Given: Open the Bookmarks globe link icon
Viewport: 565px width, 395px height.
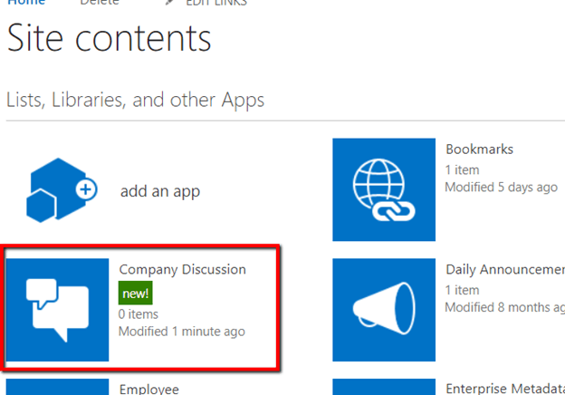Looking at the screenshot, I should pyautogui.click(x=384, y=189).
